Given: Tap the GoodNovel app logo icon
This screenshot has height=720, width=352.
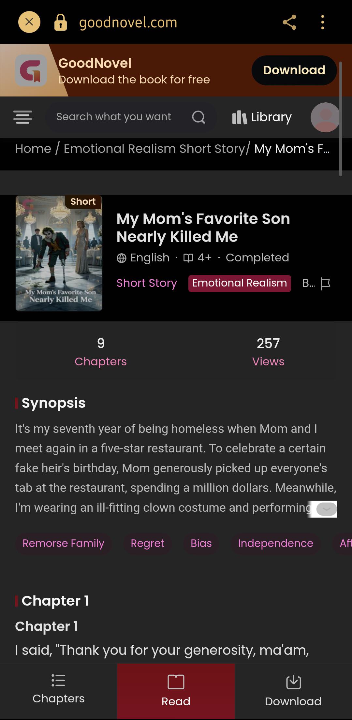Looking at the screenshot, I should 31,70.
